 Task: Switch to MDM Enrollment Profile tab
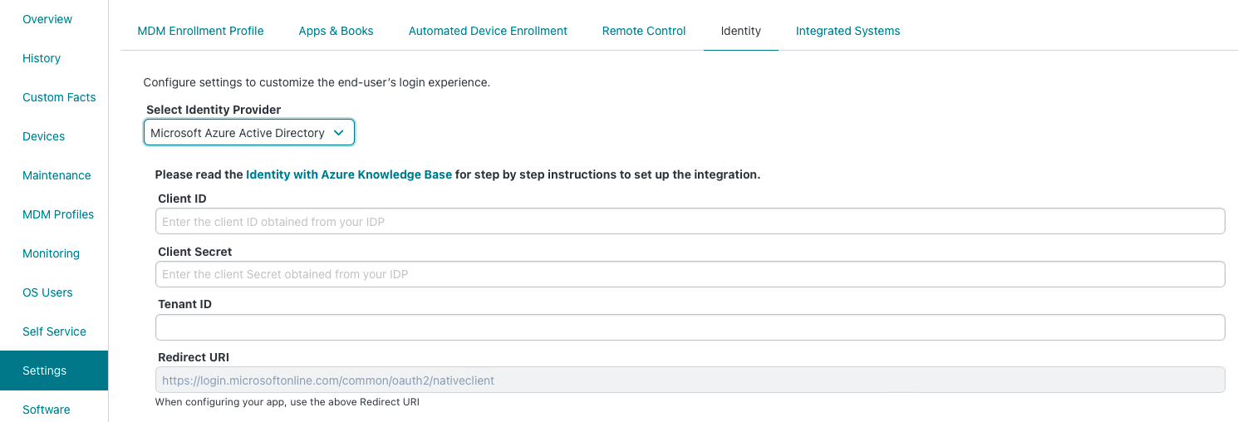pos(200,31)
